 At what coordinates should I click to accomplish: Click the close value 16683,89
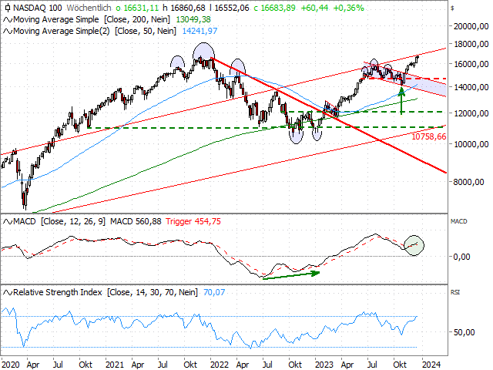(278, 8)
